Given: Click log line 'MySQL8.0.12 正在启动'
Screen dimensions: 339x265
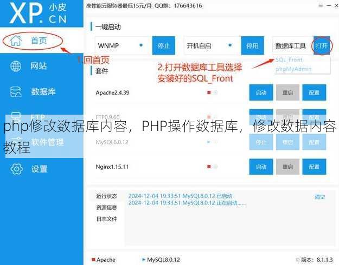Looking at the screenshot, I should [187, 203].
